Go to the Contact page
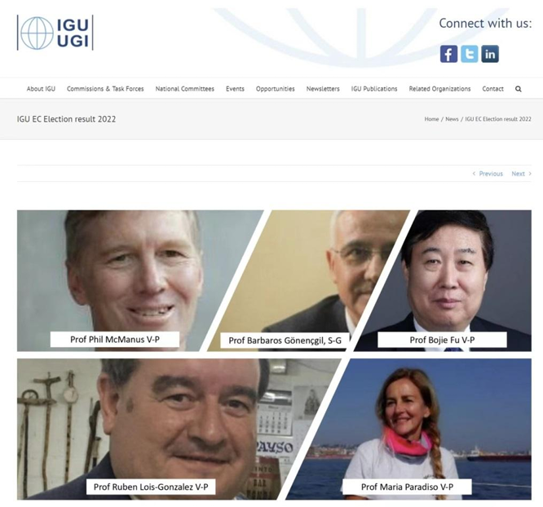This screenshot has width=543, height=507. 492,89
